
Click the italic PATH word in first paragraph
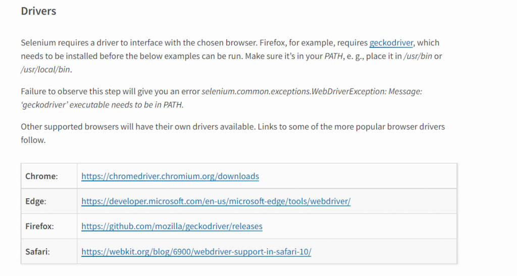pos(333,57)
